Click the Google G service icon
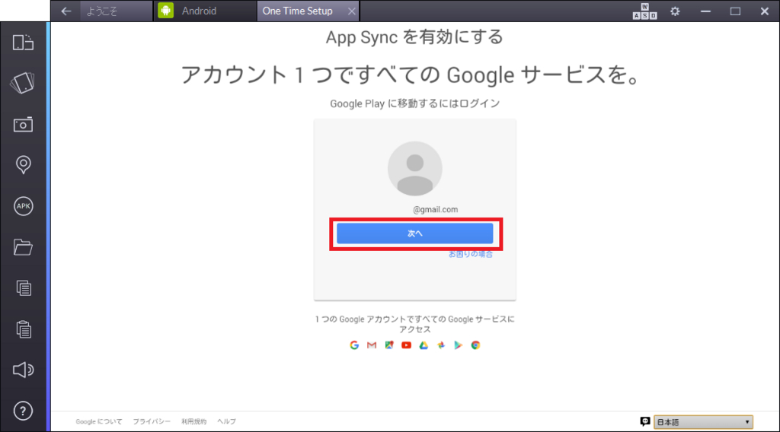The image size is (780, 432). [x=354, y=345]
